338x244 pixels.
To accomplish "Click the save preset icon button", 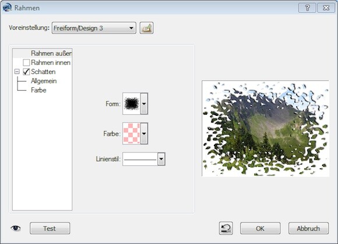I will [x=147, y=28].
